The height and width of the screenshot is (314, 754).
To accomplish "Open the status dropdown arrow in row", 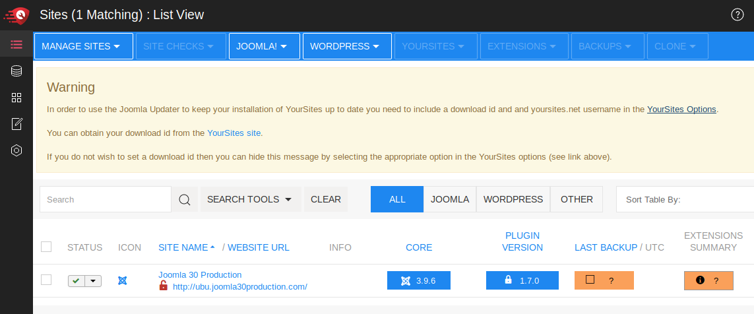I will (93, 281).
